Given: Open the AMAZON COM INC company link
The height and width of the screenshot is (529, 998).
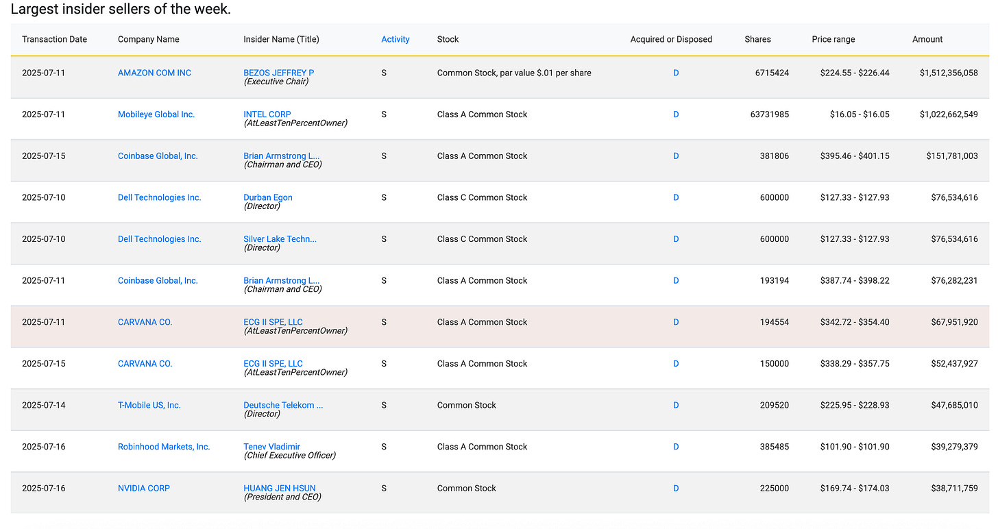Looking at the screenshot, I should [x=154, y=73].
